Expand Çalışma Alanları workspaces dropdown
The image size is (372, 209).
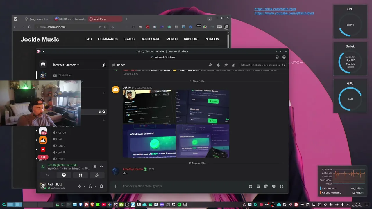point(38,19)
